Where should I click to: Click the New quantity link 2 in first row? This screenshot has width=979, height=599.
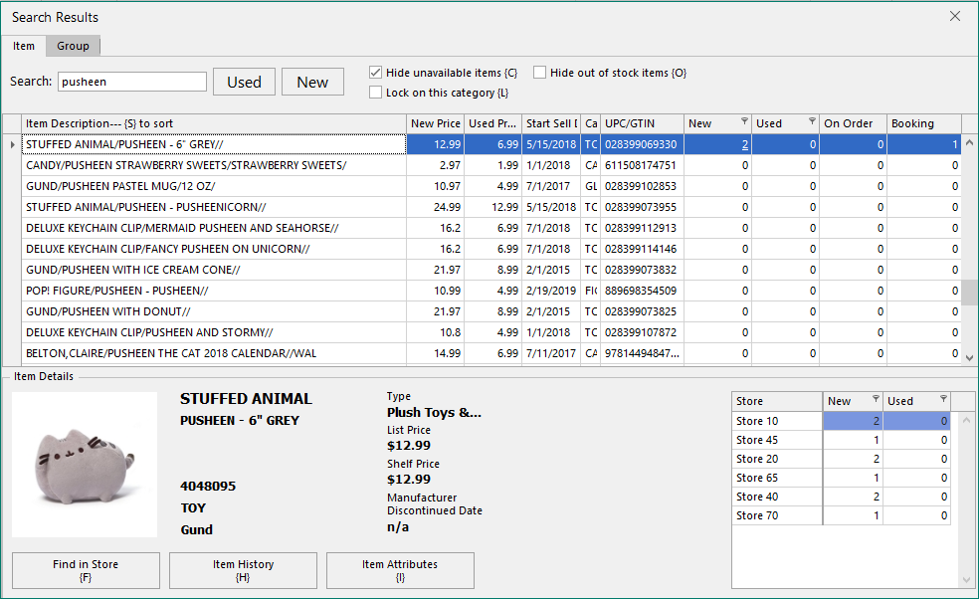745,144
